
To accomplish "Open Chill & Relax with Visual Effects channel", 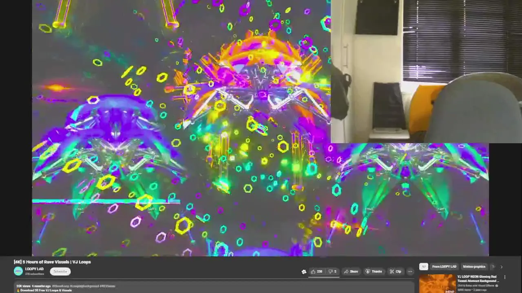I will tap(475, 286).
